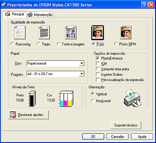The width and height of the screenshot is (156, 143).
Task: Click the Suporte técnico button
Action: point(126,125)
